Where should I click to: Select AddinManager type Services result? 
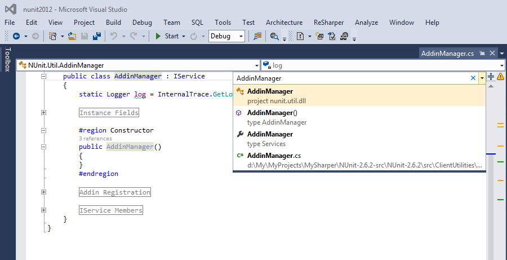pyautogui.click(x=359, y=139)
